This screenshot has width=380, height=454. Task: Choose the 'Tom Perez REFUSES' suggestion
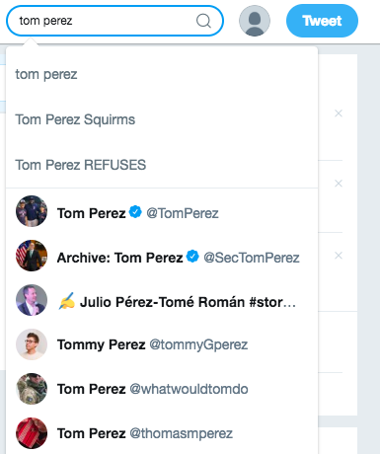tap(162, 165)
